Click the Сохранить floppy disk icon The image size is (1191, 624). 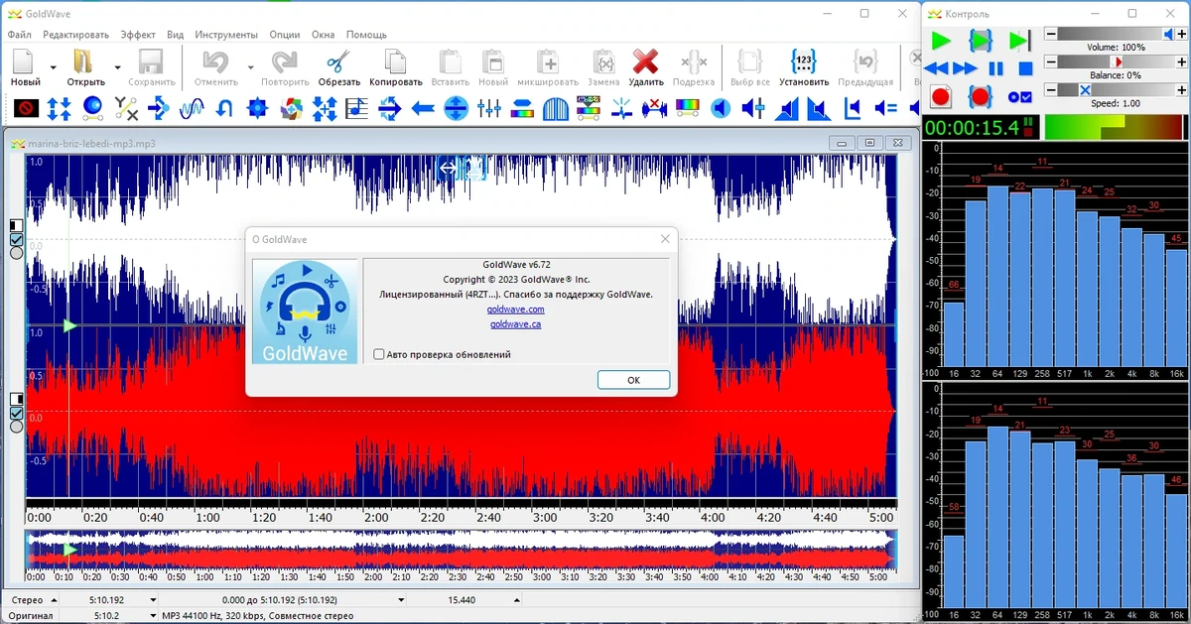(151, 62)
